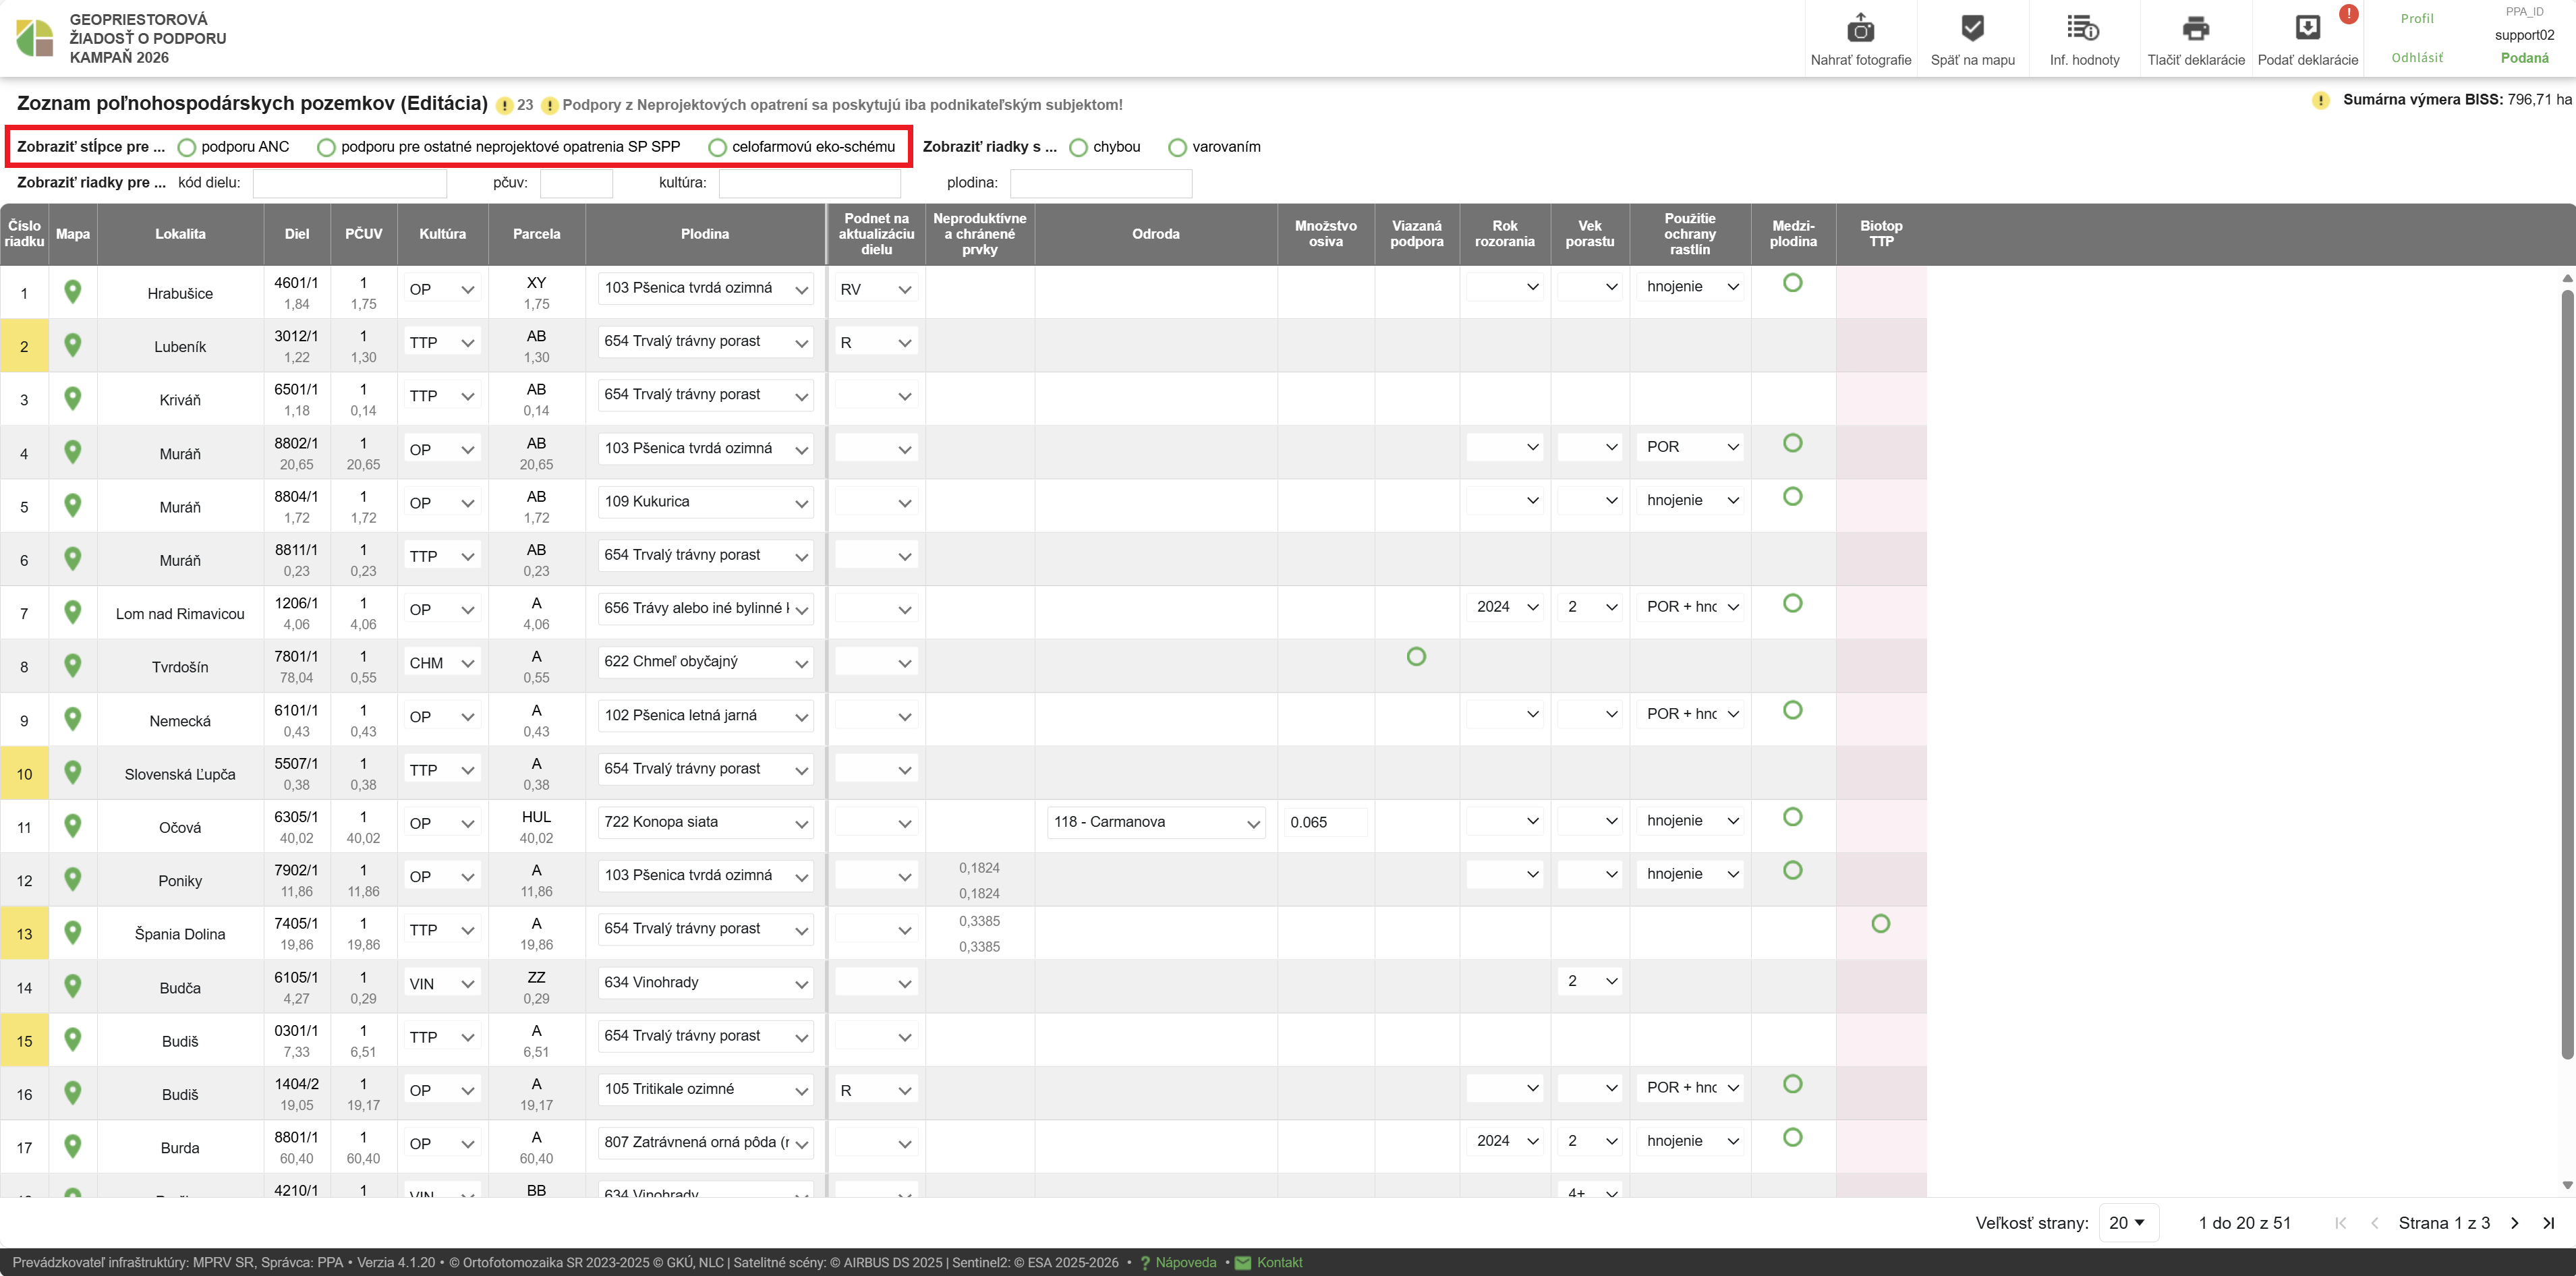Select the podporu ANC radio button
Viewport: 2576px width, 1276px height.
(187, 147)
